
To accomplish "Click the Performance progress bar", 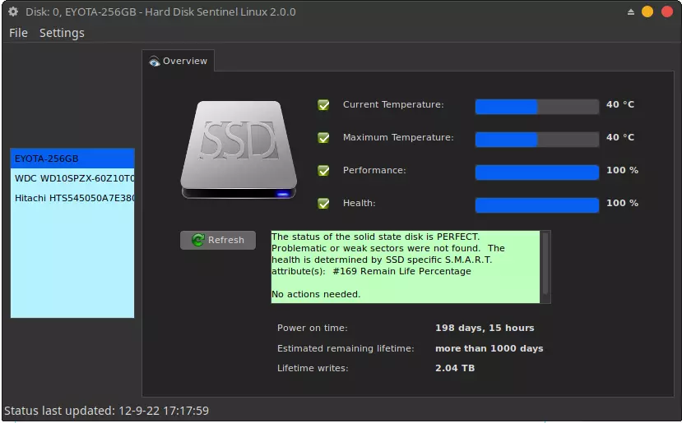I will click(x=536, y=172).
